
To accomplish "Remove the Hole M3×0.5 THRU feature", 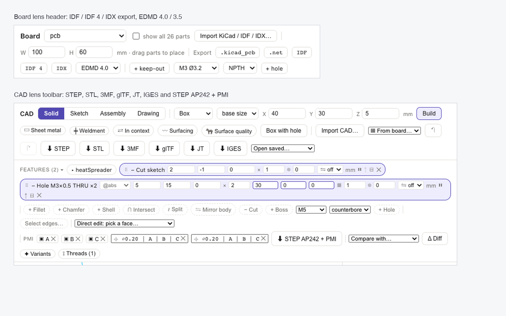I will click(x=39, y=195).
